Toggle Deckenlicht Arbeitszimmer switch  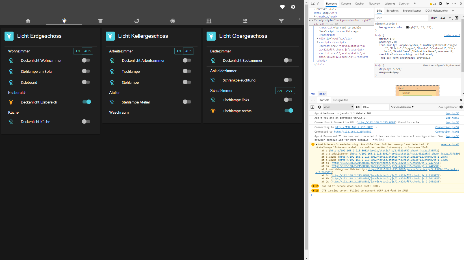187,60
